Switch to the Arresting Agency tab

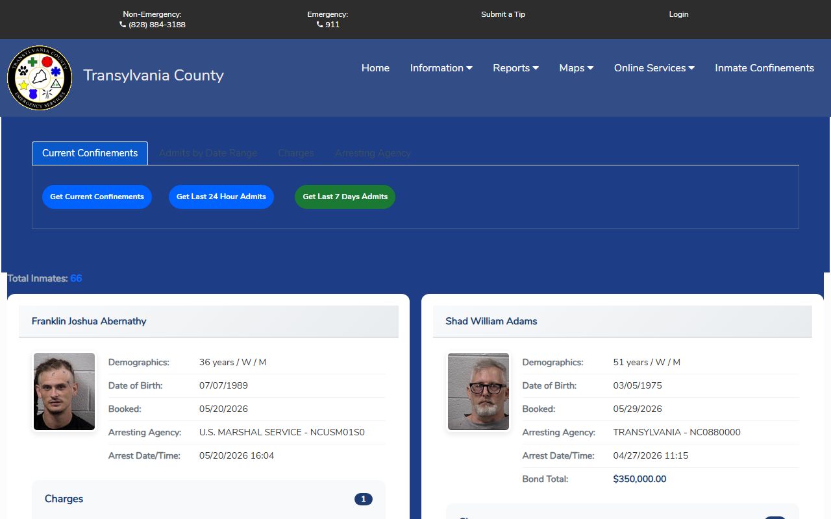click(373, 153)
